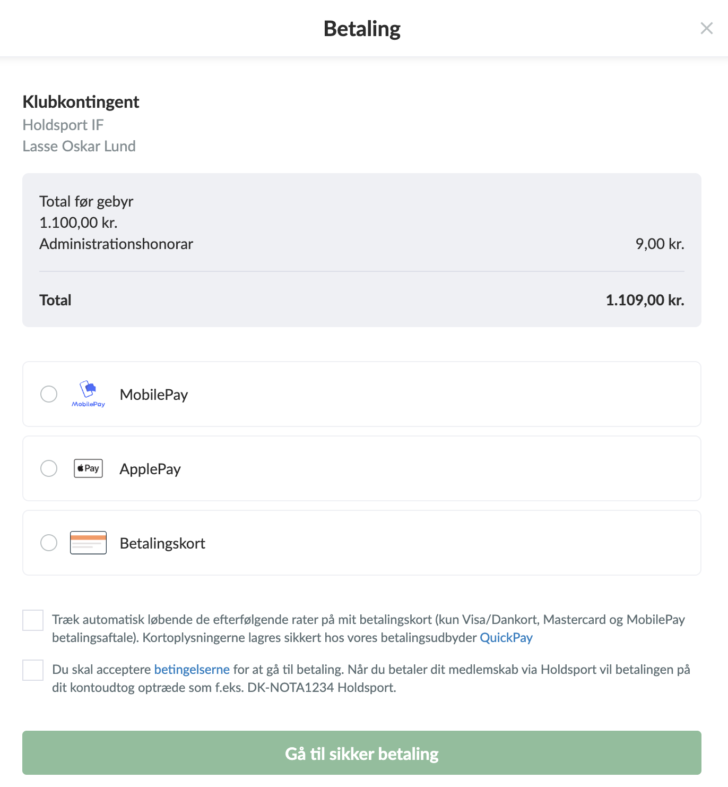Image resolution: width=728 pixels, height=787 pixels.
Task: Open the QuickPay link
Action: point(506,638)
